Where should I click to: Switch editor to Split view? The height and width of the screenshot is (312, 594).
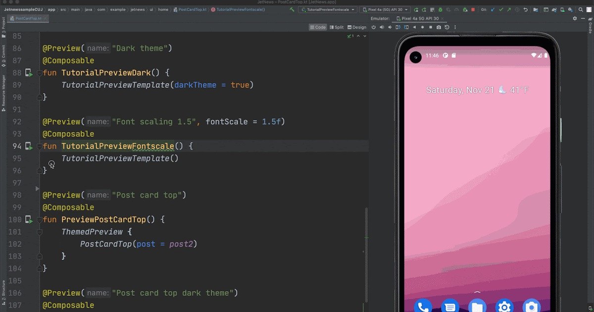(336, 27)
